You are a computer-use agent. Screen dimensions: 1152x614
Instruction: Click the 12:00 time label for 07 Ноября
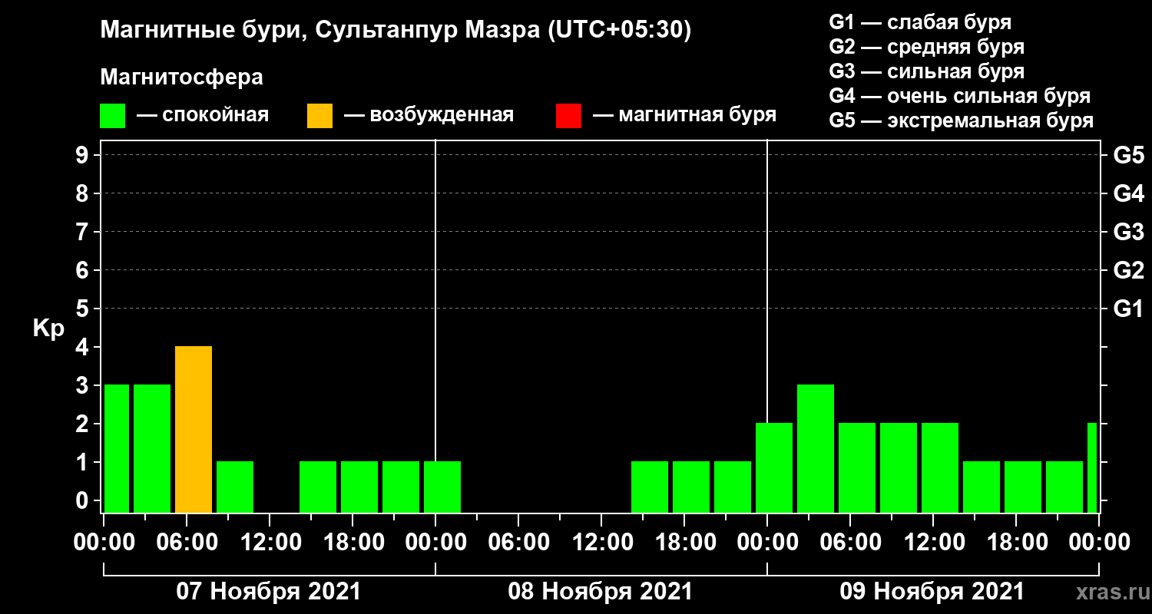pyautogui.click(x=270, y=543)
